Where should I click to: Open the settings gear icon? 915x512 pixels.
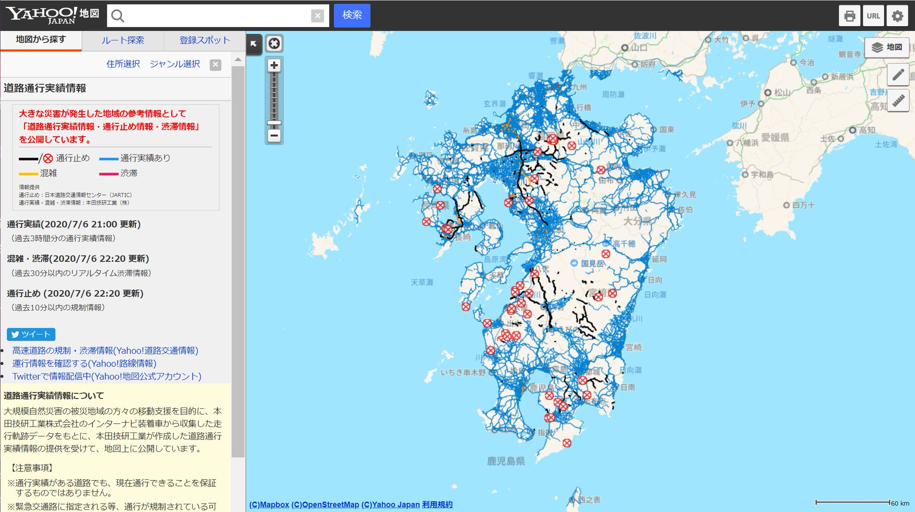(x=897, y=16)
